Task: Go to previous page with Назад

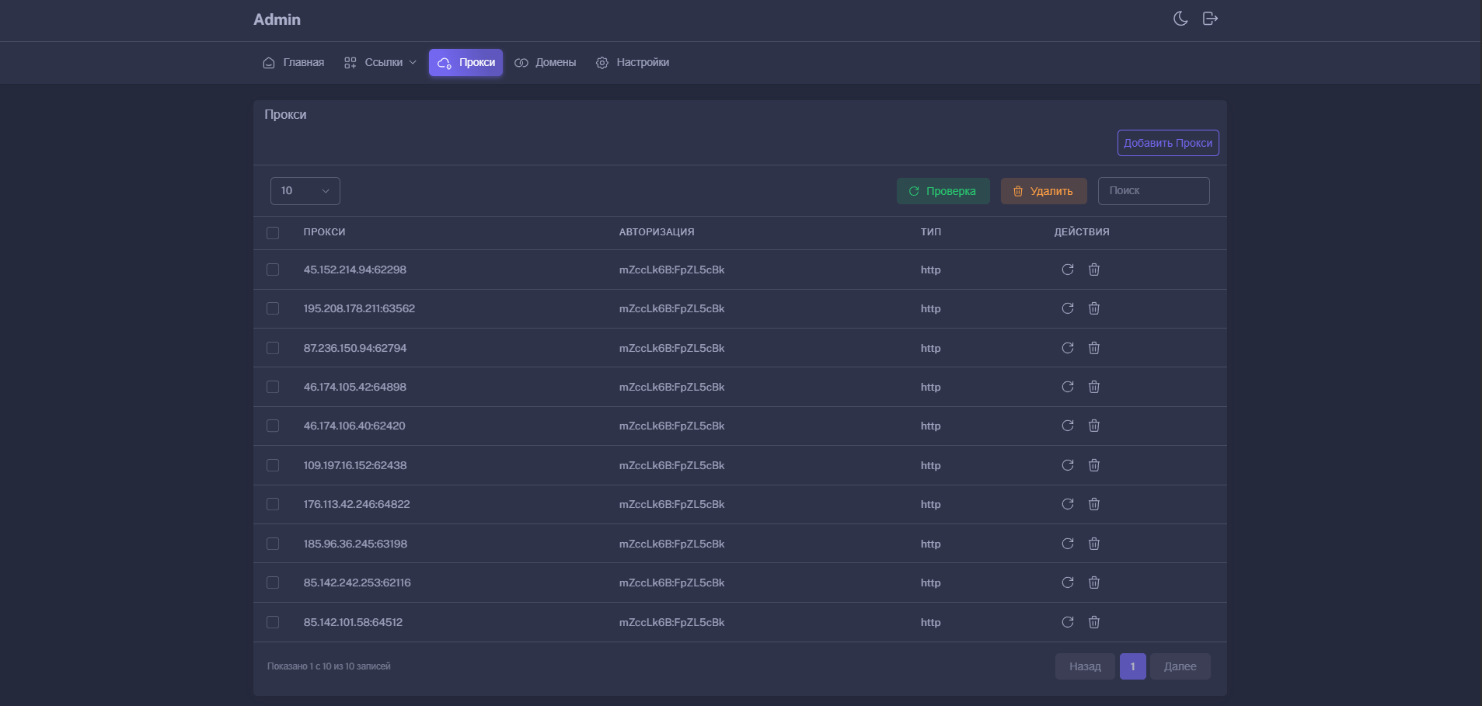Action: point(1085,666)
